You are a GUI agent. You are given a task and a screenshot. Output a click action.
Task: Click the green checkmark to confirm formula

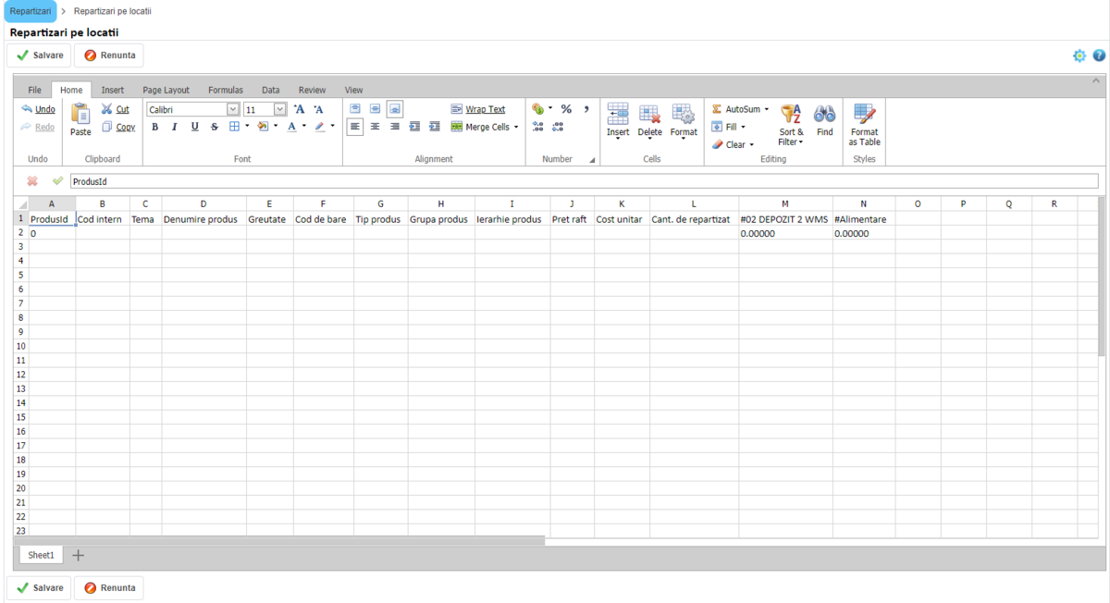[x=58, y=181]
